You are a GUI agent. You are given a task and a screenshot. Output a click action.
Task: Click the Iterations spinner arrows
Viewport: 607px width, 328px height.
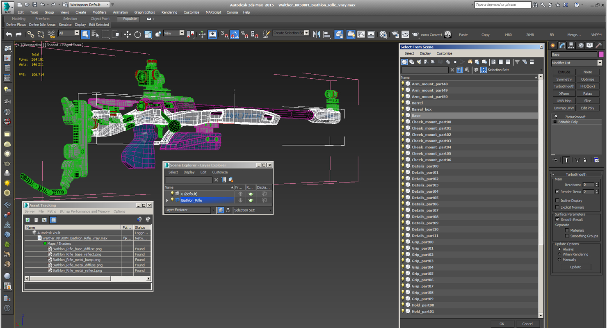pos(597,185)
